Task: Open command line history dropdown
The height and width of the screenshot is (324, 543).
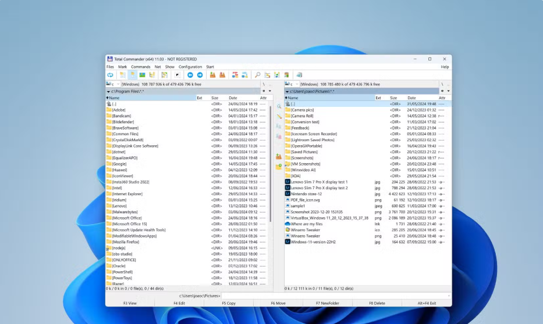Action: coord(449,296)
